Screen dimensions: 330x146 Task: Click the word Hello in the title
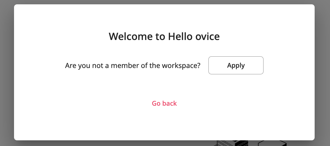coord(180,36)
